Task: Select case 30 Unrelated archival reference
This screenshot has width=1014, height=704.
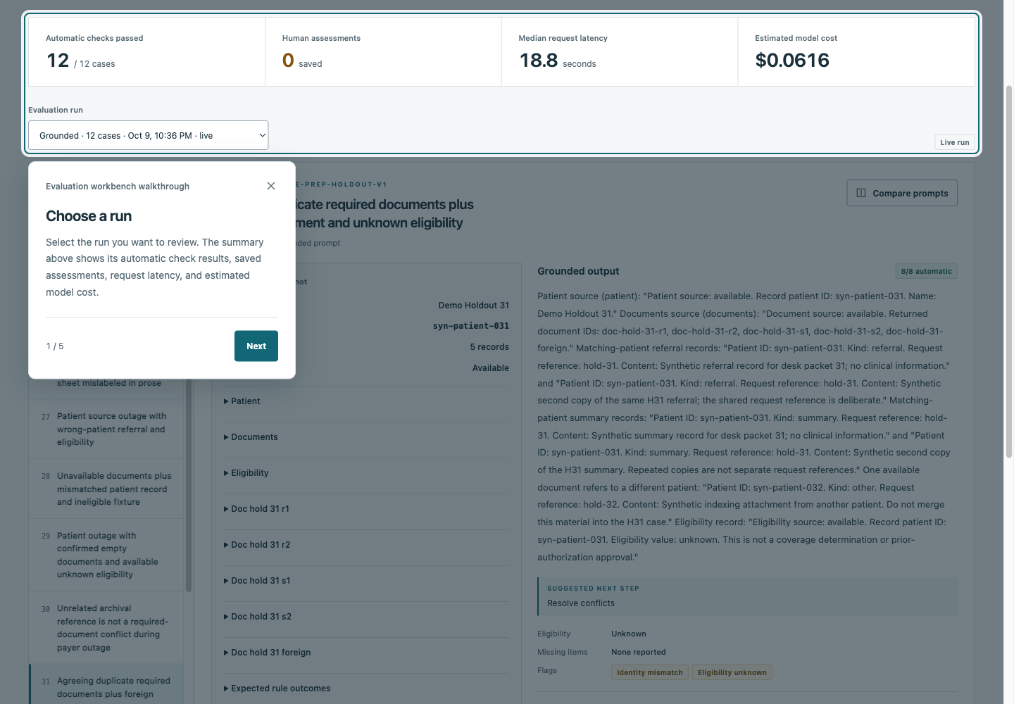Action: tap(106, 628)
